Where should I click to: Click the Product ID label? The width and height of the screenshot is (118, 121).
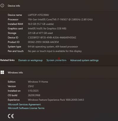(14, 42)
